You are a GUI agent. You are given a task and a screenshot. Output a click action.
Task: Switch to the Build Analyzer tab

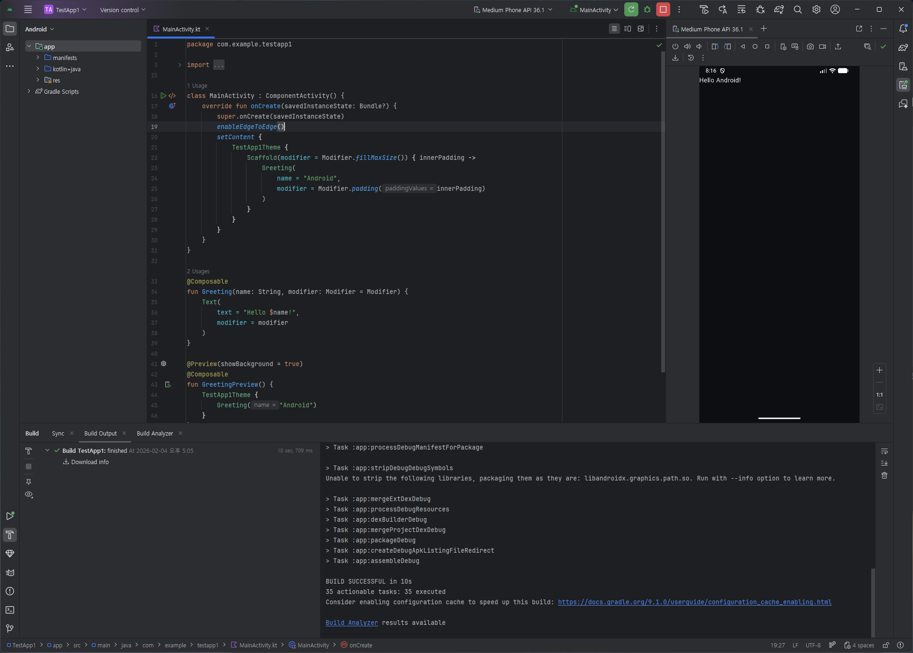pyautogui.click(x=155, y=434)
